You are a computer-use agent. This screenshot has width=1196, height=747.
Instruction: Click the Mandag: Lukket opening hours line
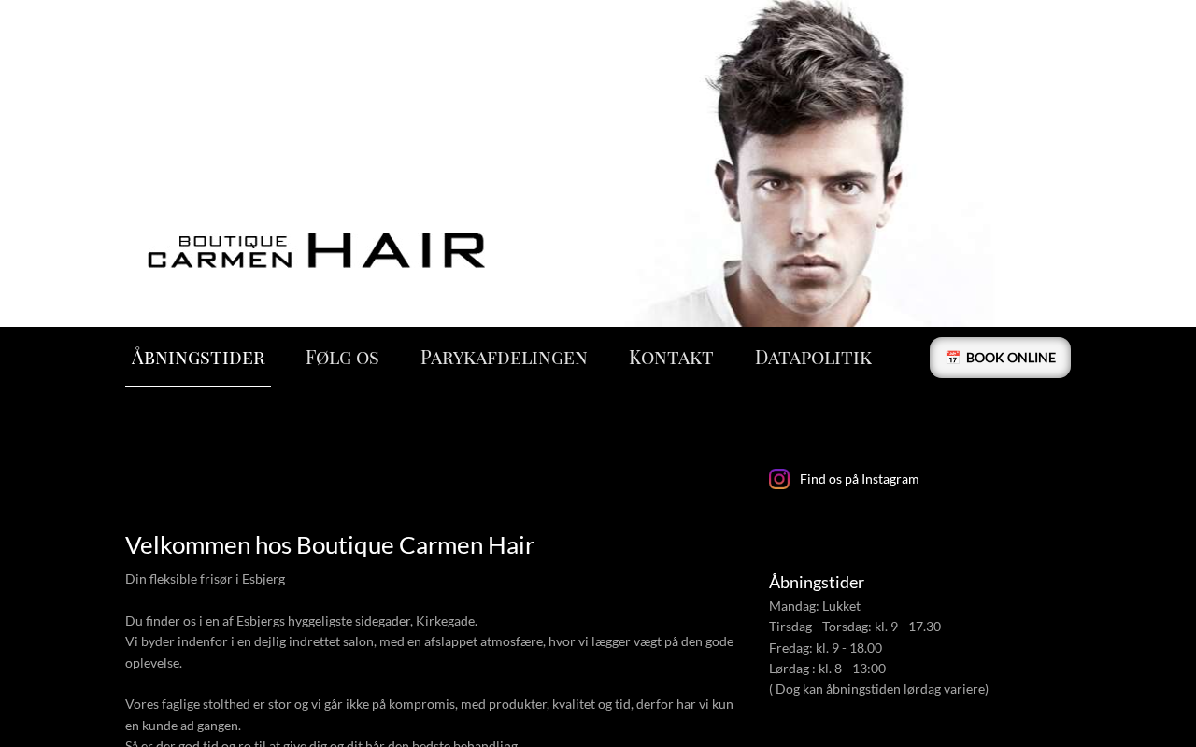tap(815, 606)
